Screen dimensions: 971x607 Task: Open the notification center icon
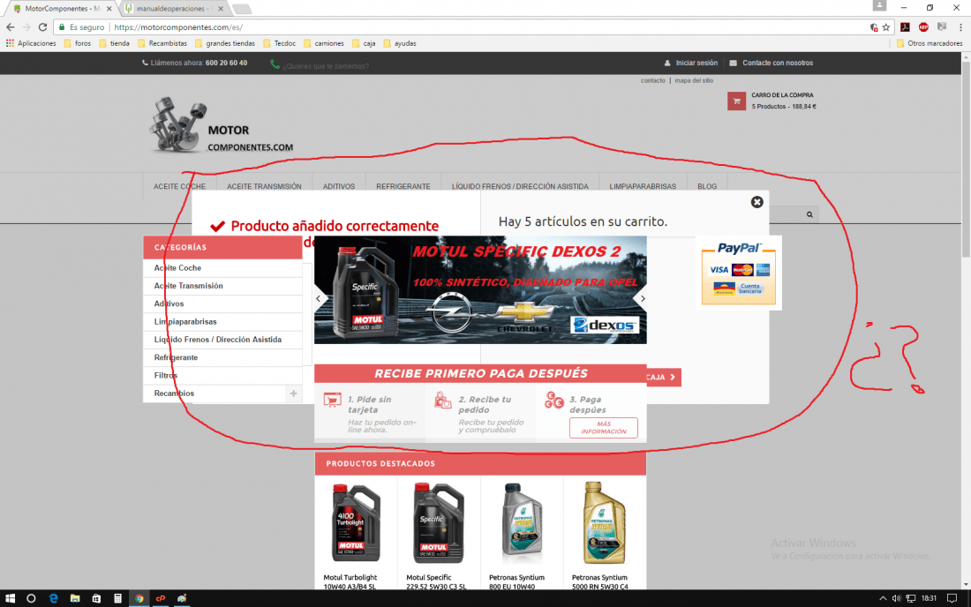tap(952, 598)
